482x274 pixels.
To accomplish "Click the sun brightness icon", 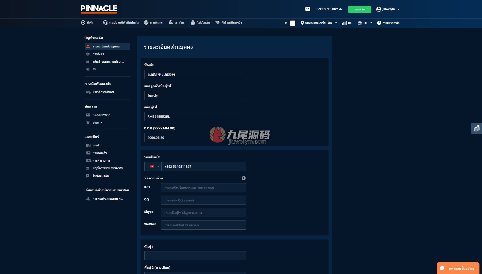I will point(286,23).
